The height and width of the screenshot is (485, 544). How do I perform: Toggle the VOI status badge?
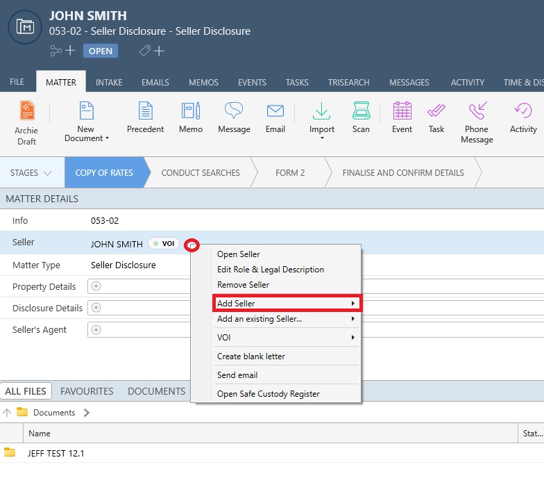pos(164,244)
